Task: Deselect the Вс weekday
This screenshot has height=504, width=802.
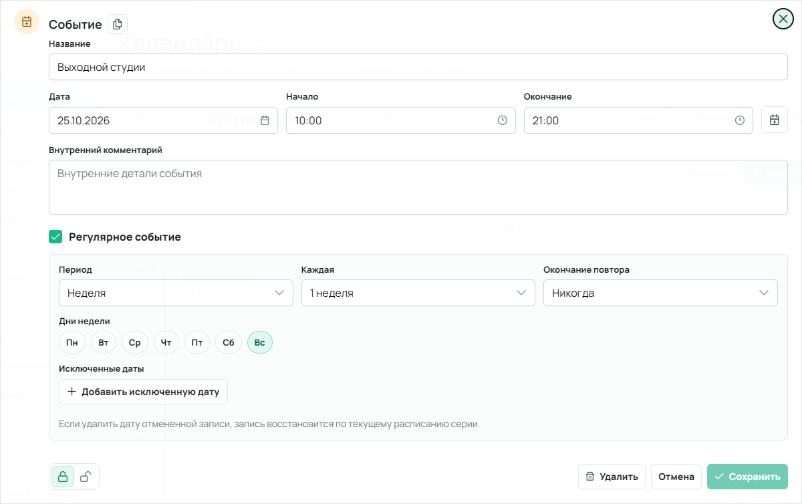Action: [260, 343]
